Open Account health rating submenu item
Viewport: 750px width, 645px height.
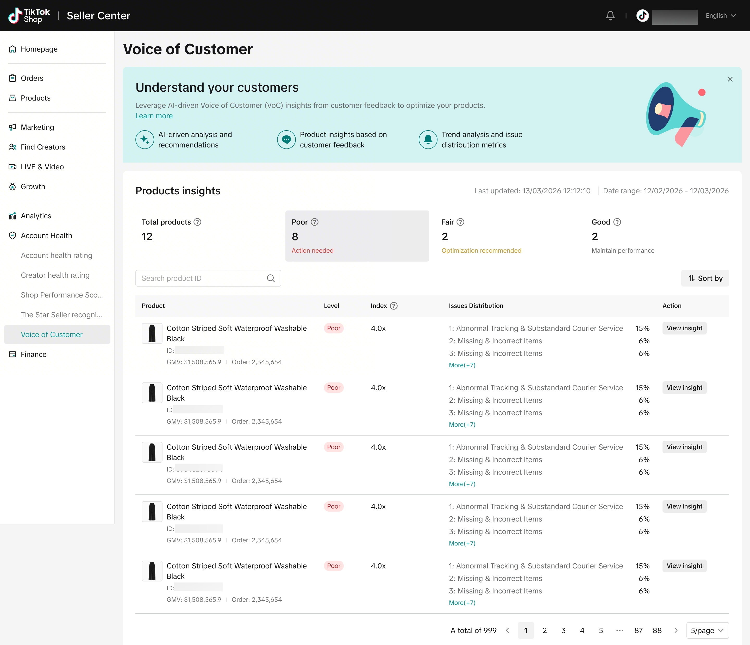pyautogui.click(x=57, y=255)
